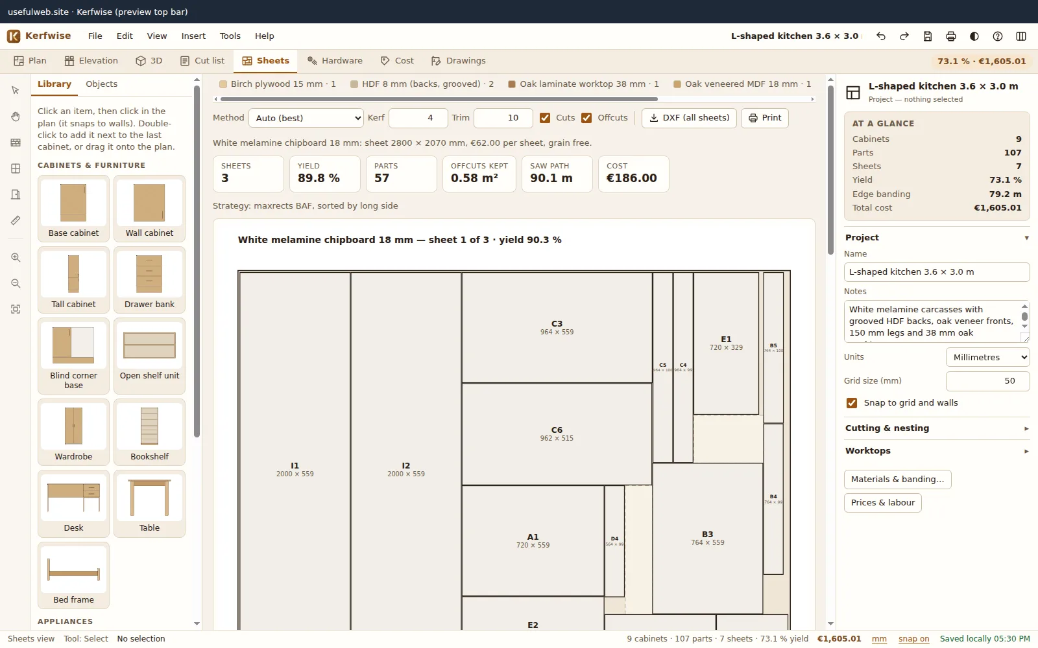This screenshot has height=648, width=1038.
Task: Click the Kerf value input field
Action: pyautogui.click(x=418, y=118)
